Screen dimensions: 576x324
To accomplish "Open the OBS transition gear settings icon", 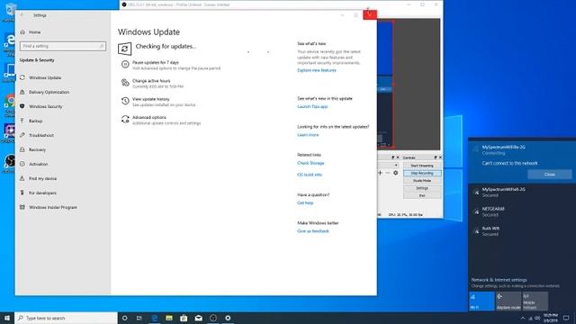I will point(395,173).
